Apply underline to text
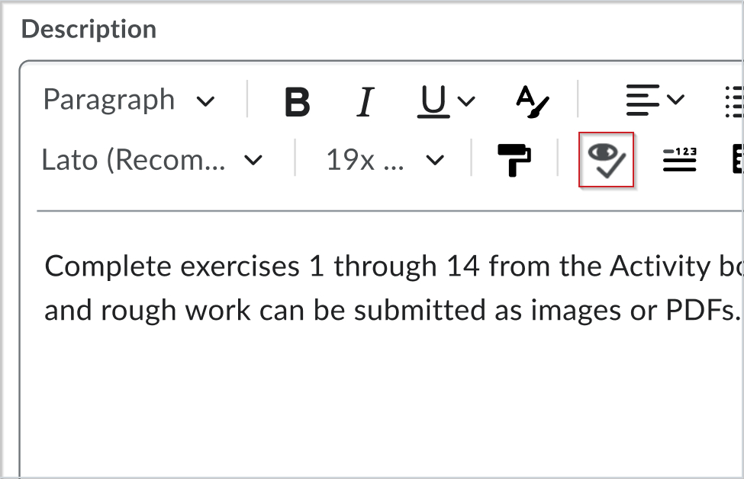This screenshot has width=744, height=479. [433, 101]
